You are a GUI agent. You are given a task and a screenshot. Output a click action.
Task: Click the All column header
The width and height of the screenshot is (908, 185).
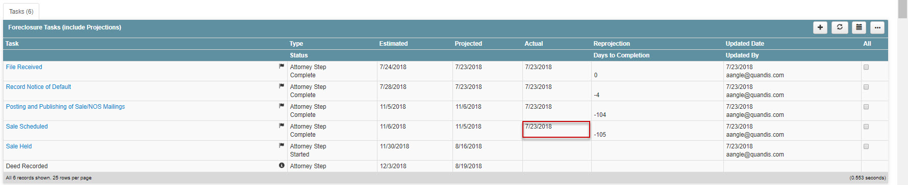pos(867,44)
